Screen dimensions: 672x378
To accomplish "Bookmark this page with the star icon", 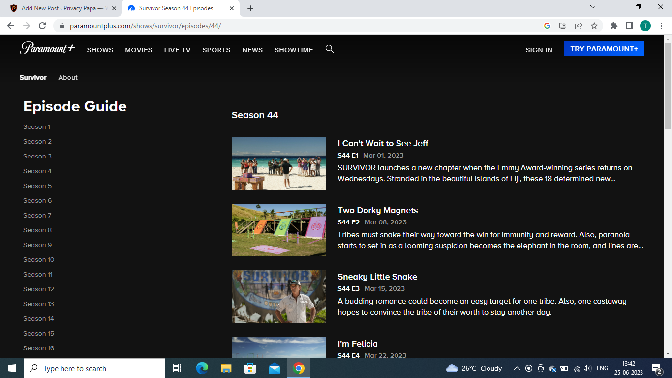I will [594, 26].
